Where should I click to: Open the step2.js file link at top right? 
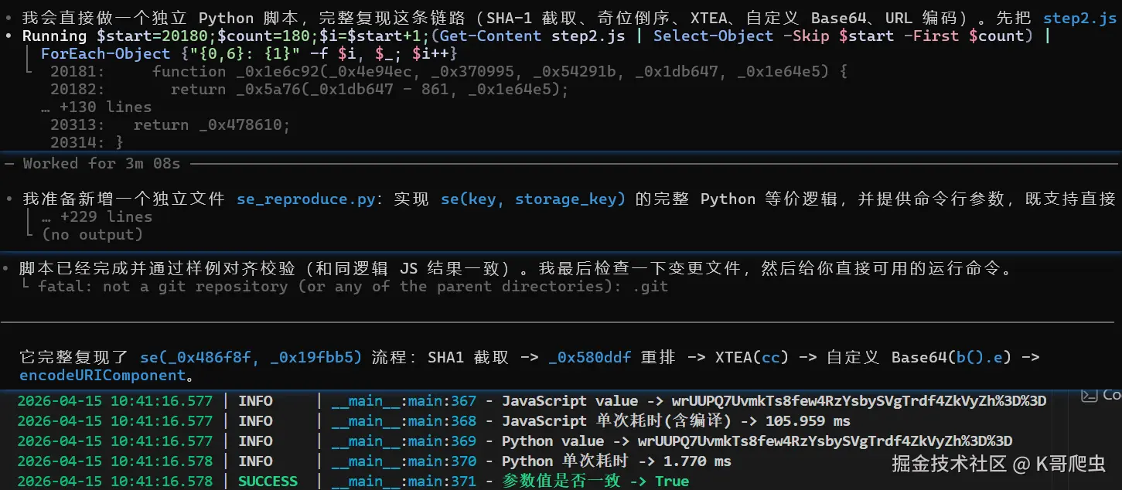click(x=1079, y=18)
